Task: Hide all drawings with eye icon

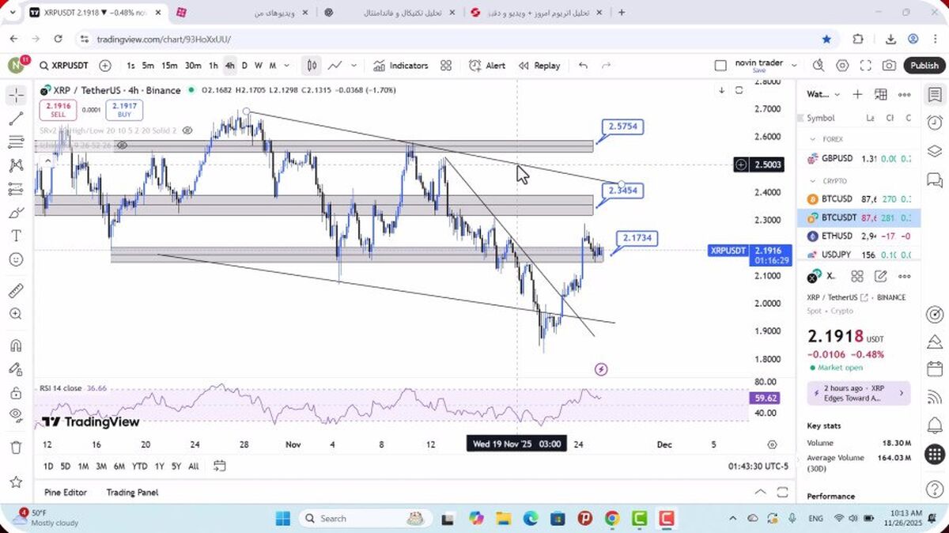Action: coord(16,415)
